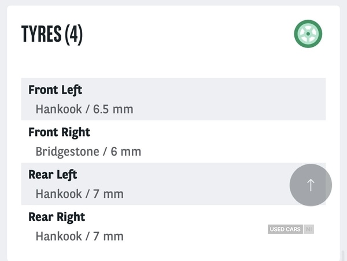Click Hankook brand under Front Left

coord(58,109)
